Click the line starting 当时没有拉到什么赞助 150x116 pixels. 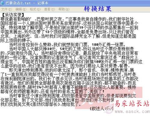(x=67, y=45)
